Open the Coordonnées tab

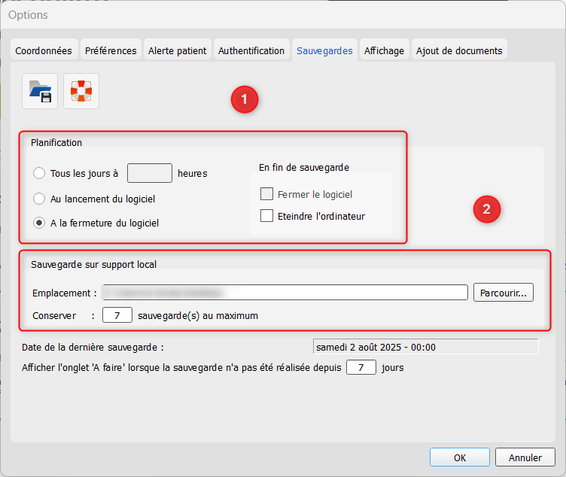coord(44,50)
